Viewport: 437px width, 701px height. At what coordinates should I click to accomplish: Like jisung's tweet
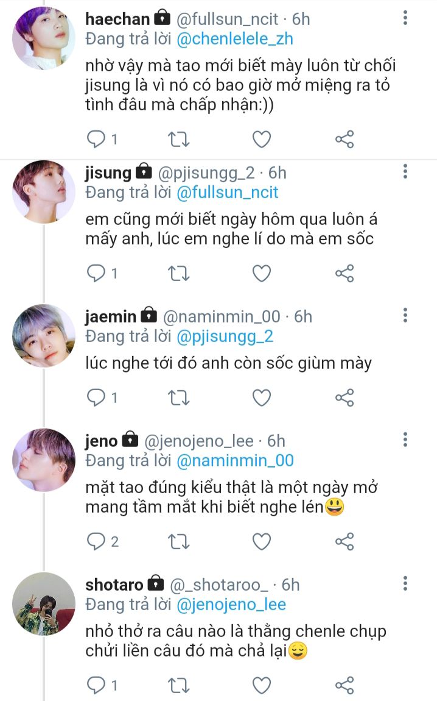tap(262, 274)
